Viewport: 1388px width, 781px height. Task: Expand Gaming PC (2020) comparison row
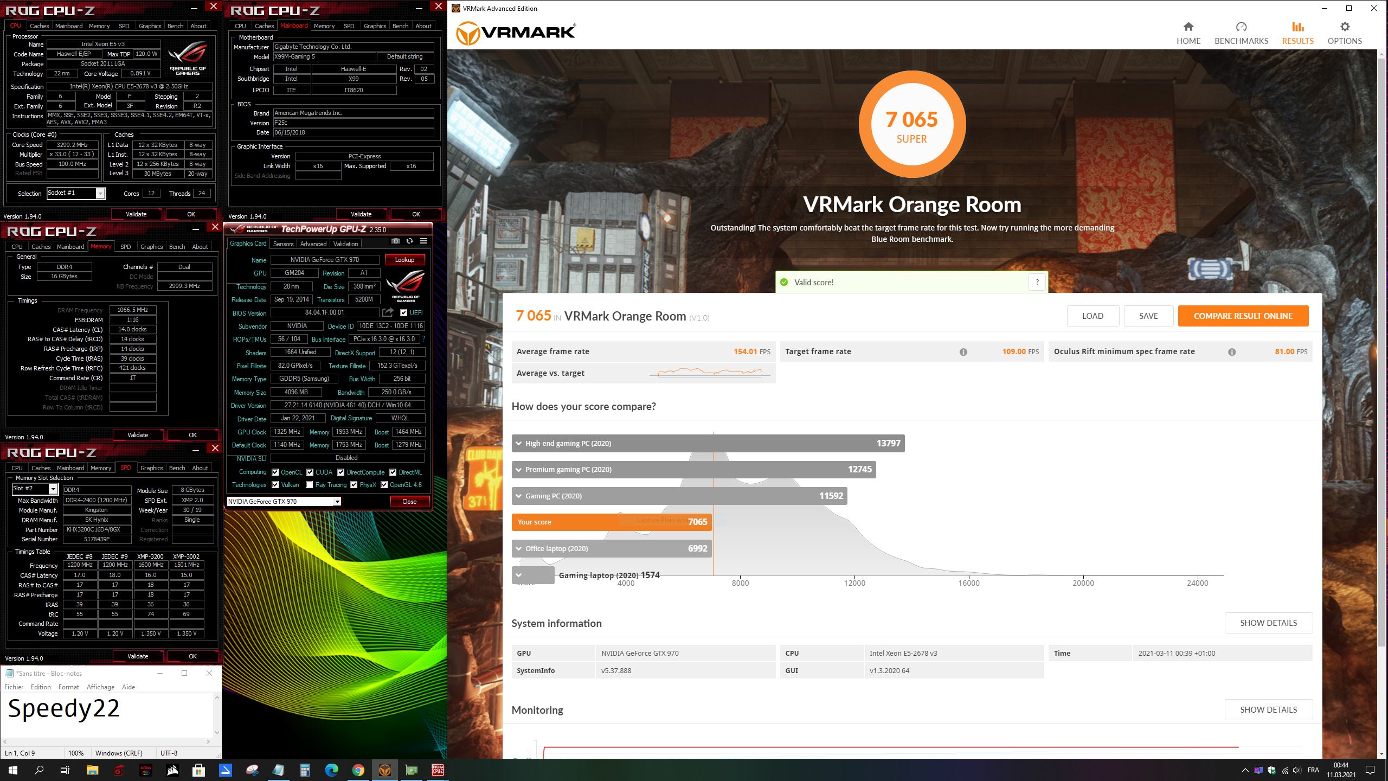[x=679, y=496]
